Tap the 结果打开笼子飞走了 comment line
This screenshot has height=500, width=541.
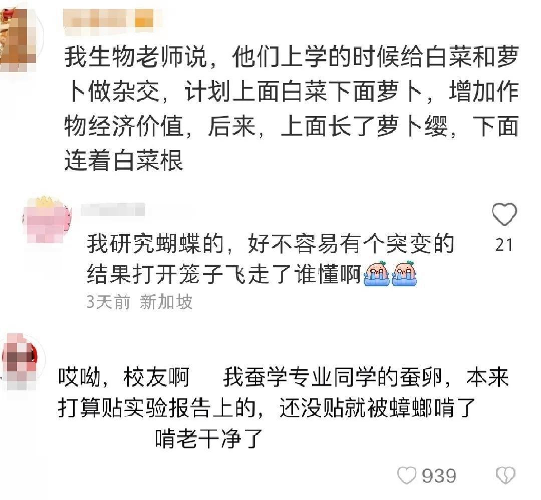224,274
